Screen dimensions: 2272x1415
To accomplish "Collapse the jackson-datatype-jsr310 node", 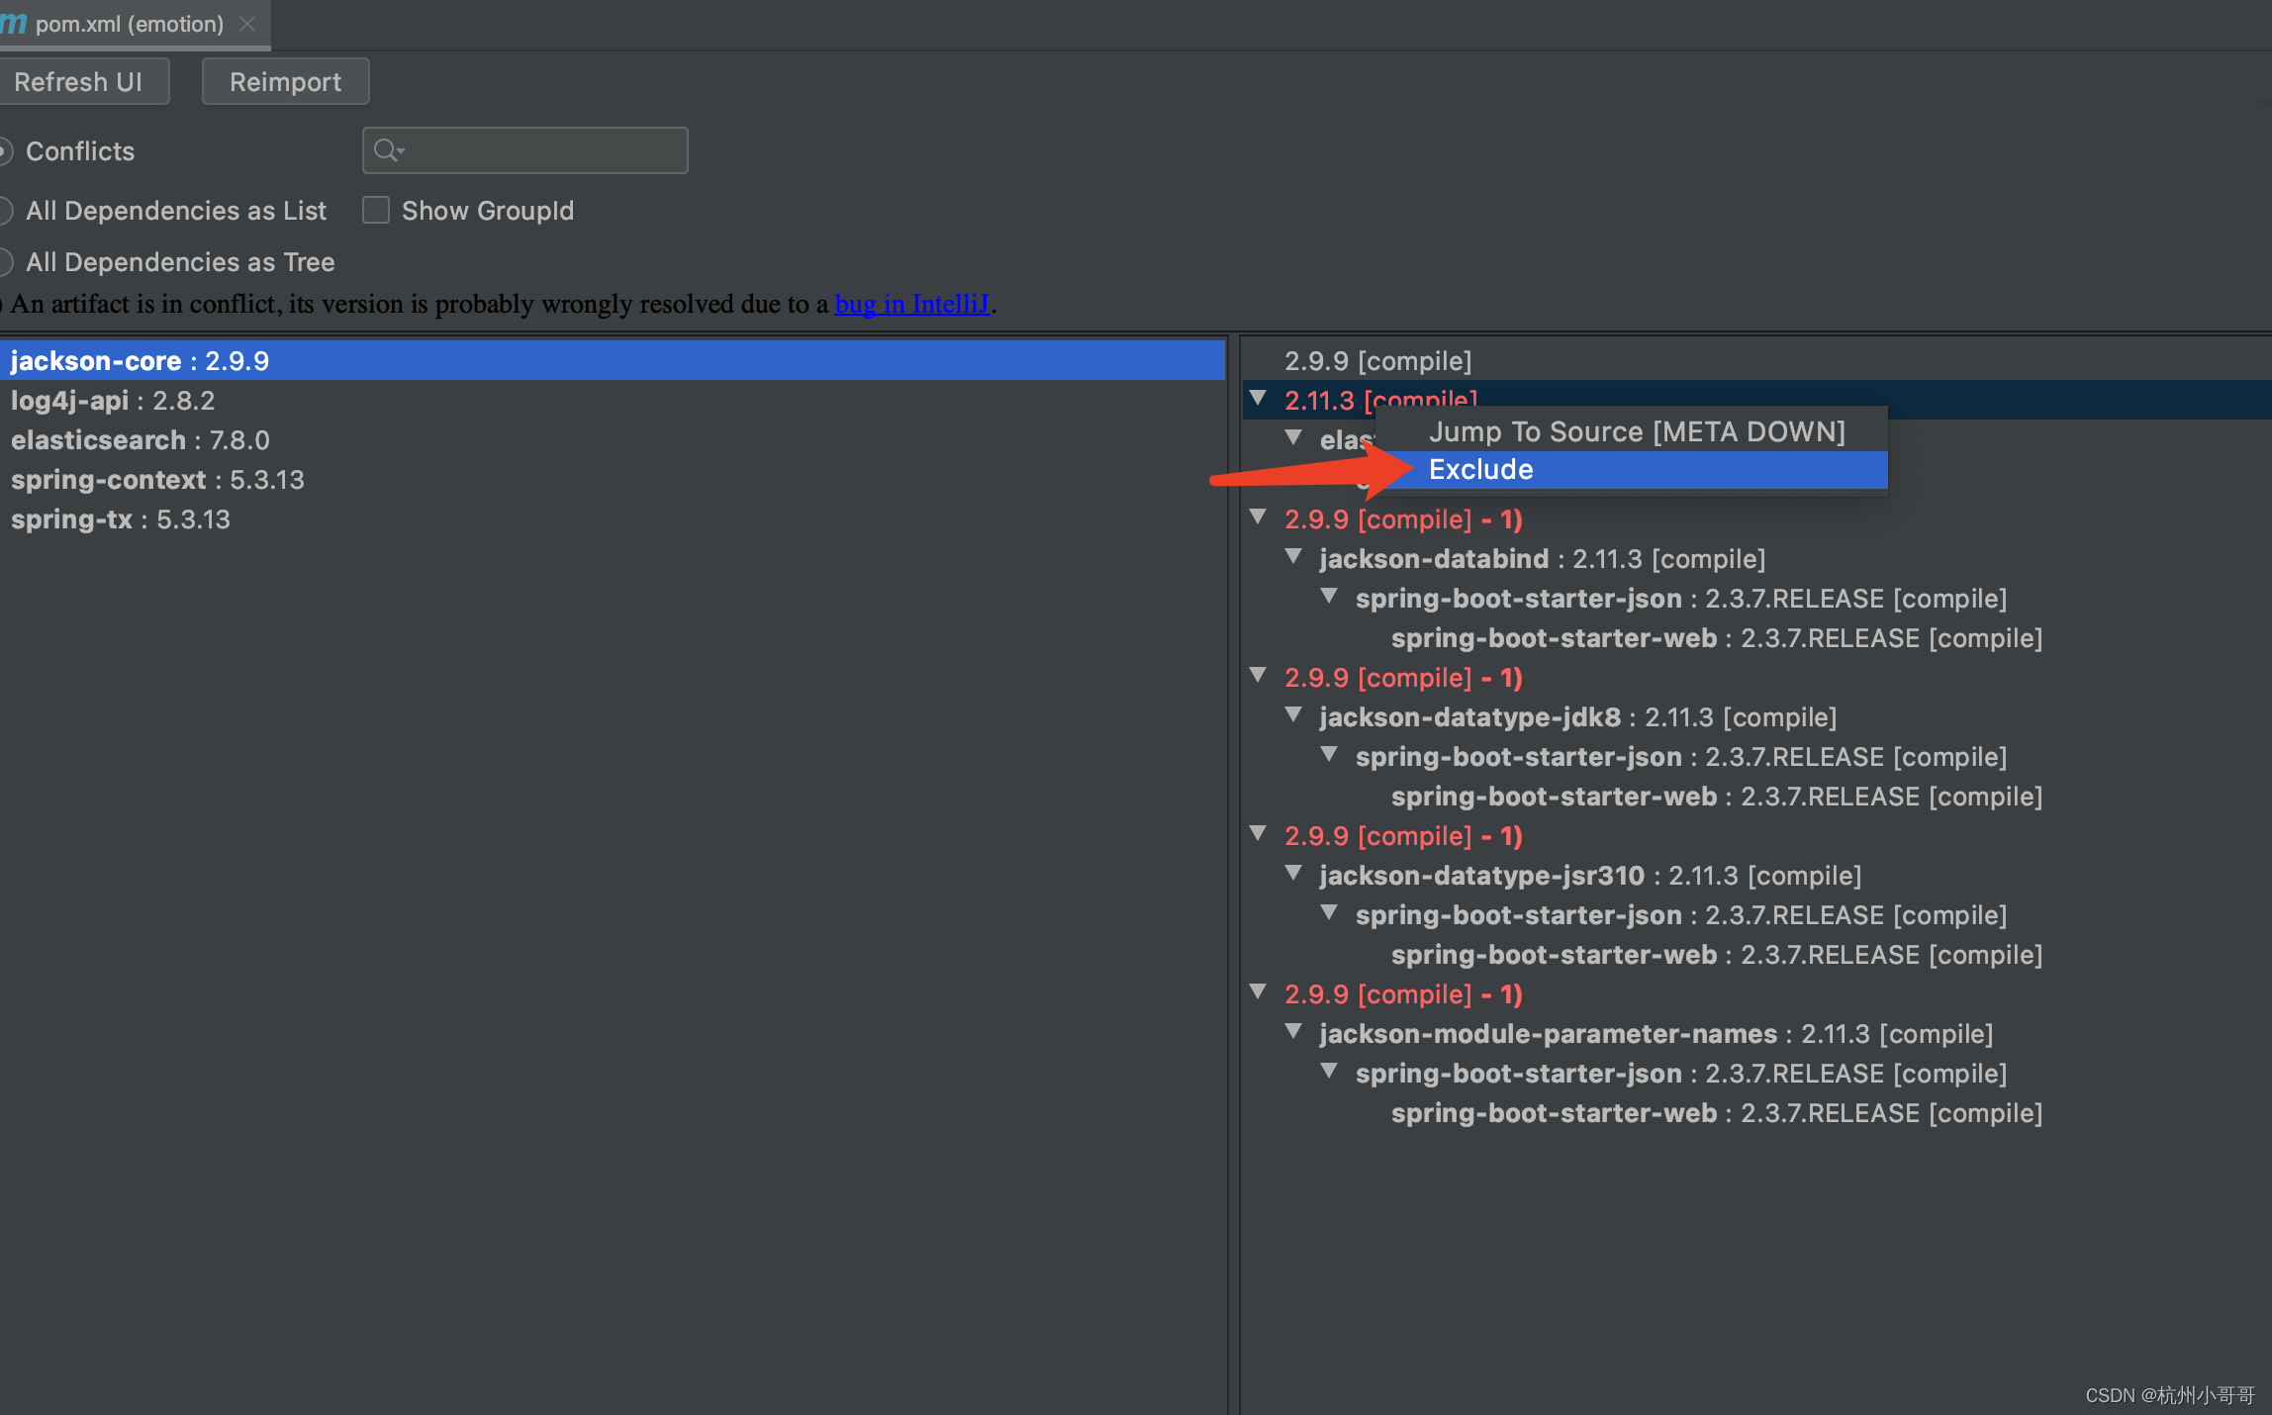I will pos(1293,874).
